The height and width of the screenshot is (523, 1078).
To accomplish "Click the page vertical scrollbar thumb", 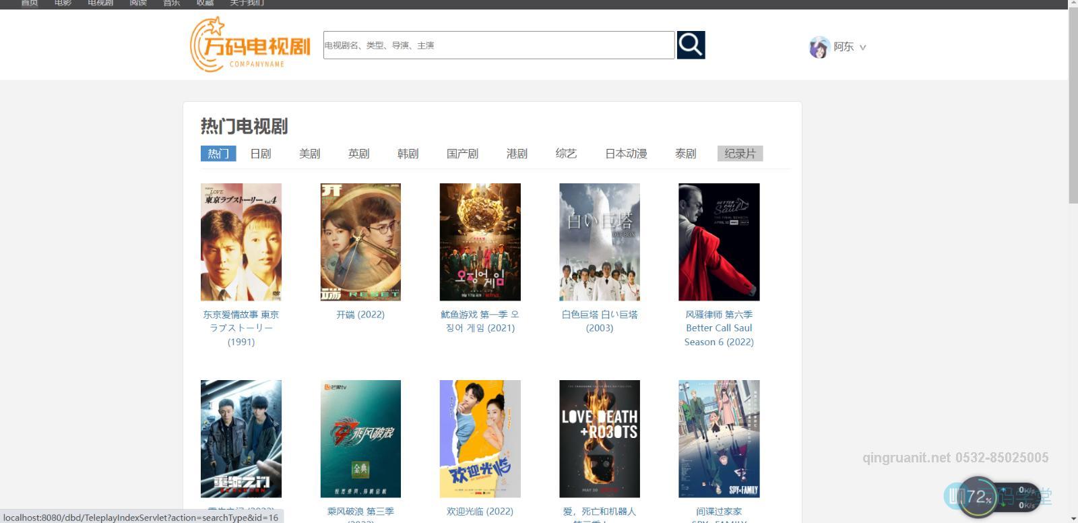I will (1073, 104).
